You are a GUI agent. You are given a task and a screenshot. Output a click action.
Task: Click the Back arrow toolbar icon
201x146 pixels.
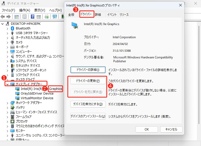pos(3,17)
